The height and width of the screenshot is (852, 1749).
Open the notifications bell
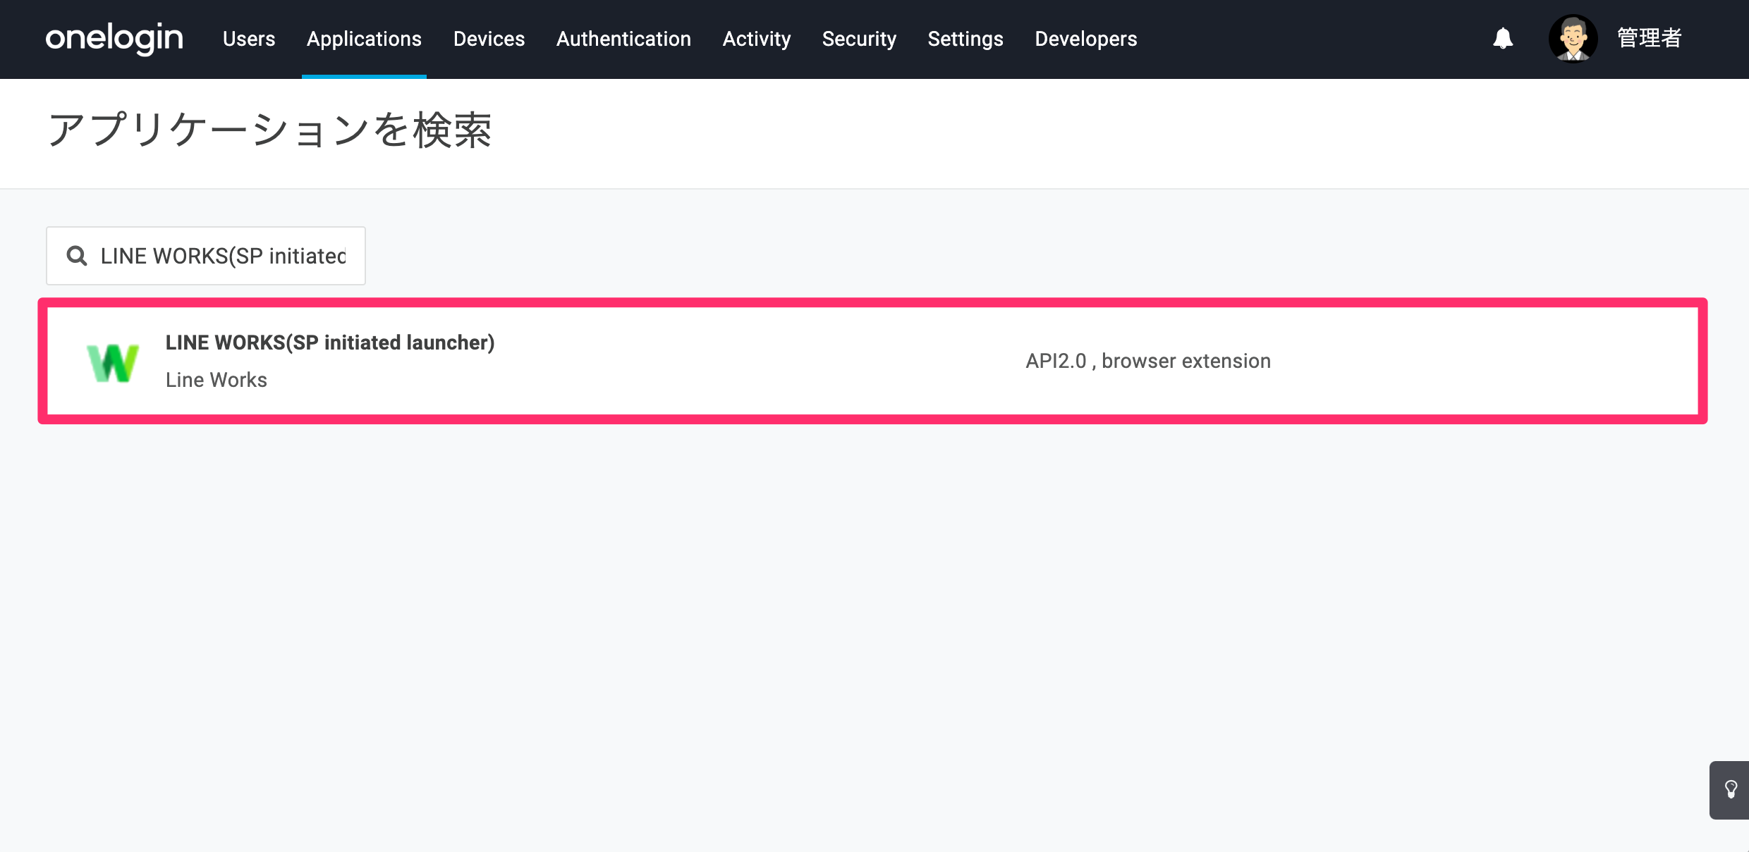coord(1503,38)
